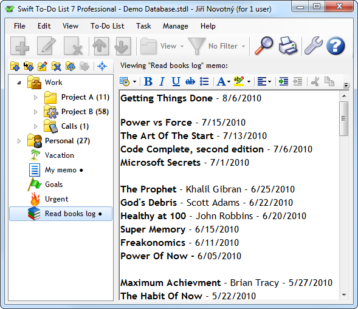Expand the Project B node

click(x=35, y=112)
